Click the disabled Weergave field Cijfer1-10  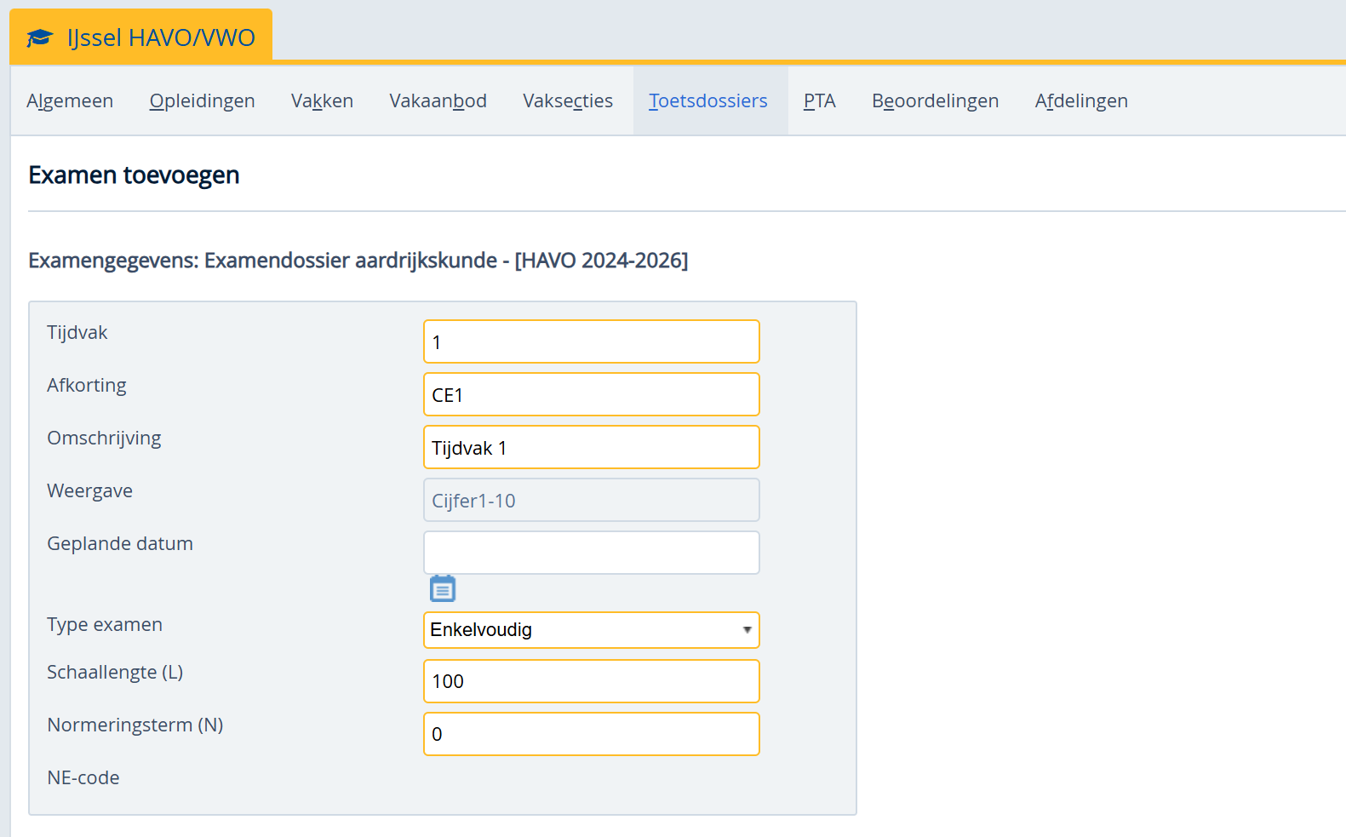591,501
